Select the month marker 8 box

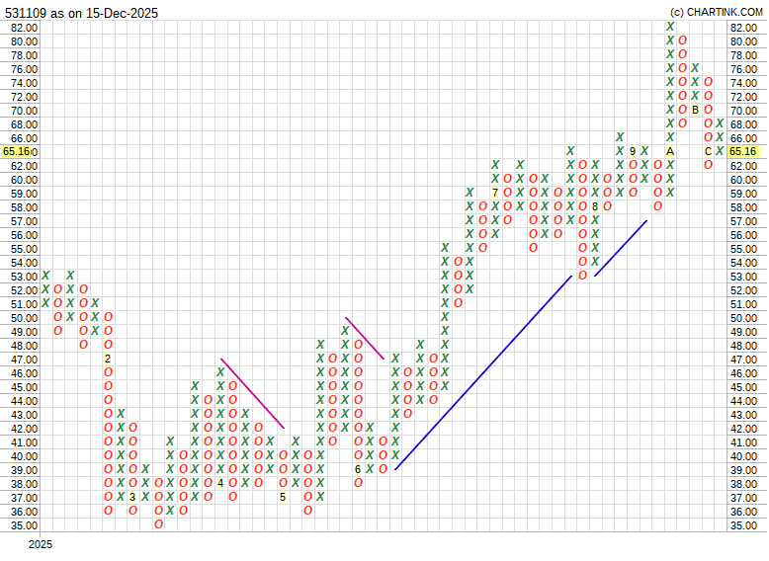click(595, 206)
